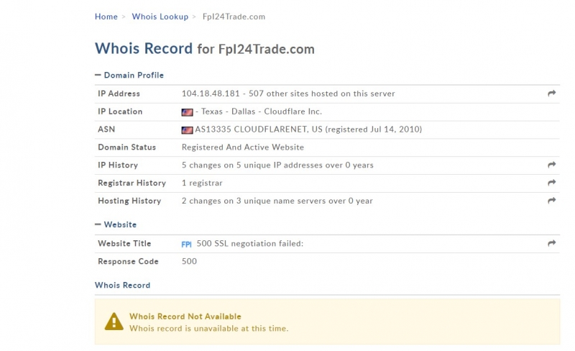The image size is (575, 351).
Task: Click the Hosting History label
Action: 129,201
